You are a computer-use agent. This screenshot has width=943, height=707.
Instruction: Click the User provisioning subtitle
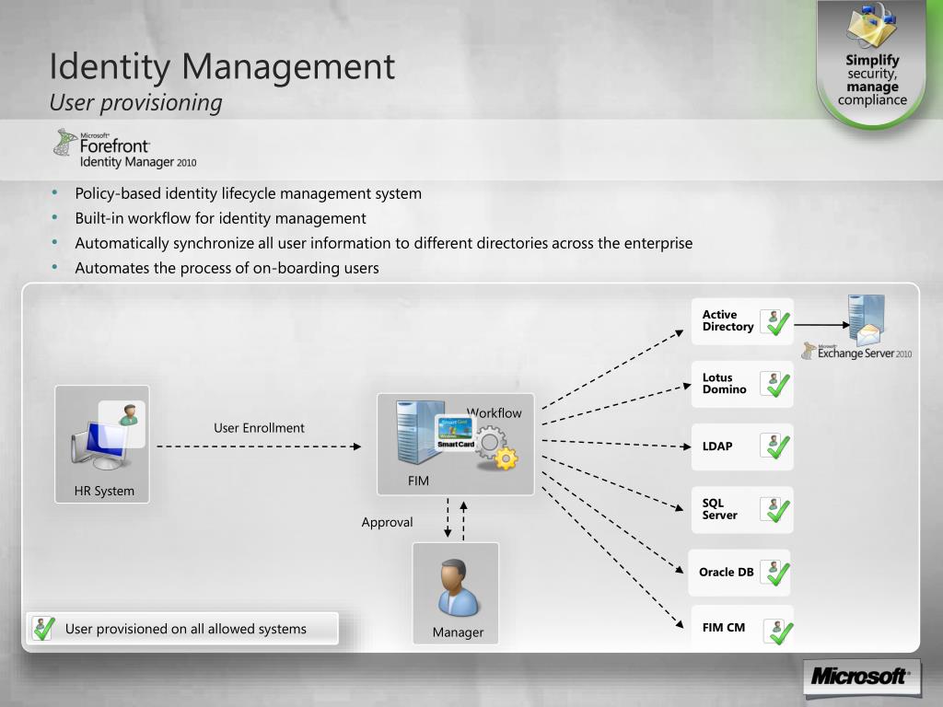pyautogui.click(x=136, y=102)
